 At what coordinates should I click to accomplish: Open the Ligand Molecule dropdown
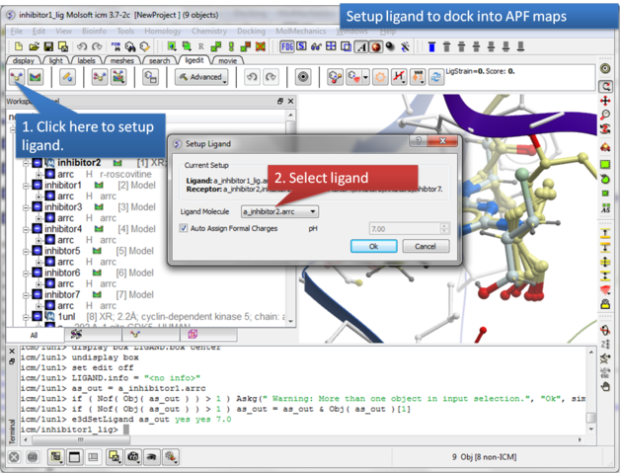[x=279, y=211]
